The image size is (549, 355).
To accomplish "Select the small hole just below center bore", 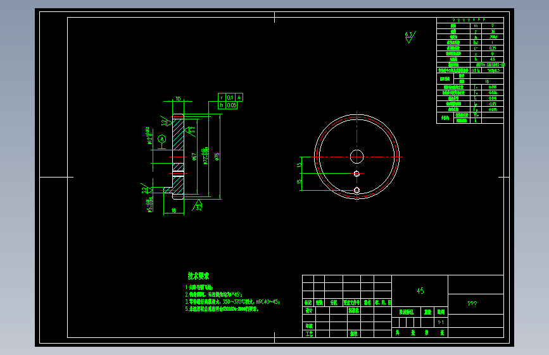I will click(357, 173).
